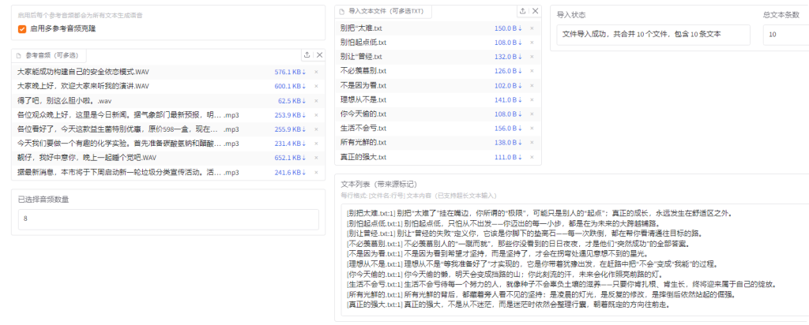Clear all files in 参考音频 panel
Viewport: 809px width, 325px height.
coord(319,55)
